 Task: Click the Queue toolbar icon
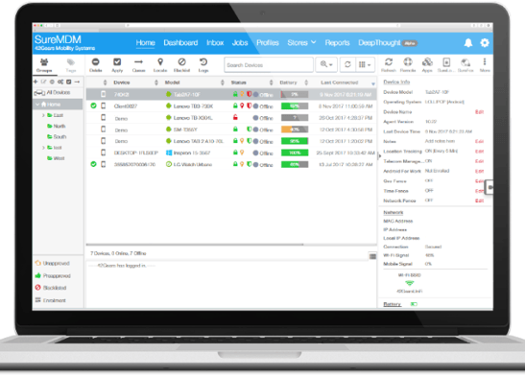tap(138, 62)
